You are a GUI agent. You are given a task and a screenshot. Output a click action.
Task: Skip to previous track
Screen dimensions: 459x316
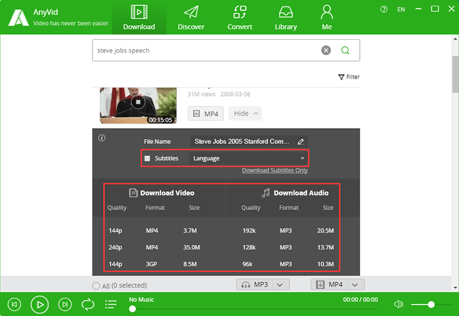tap(14, 304)
